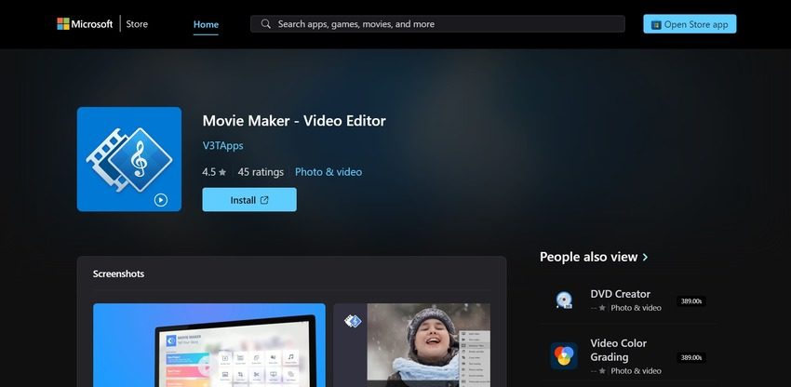Click the Video Color Grading app icon
Image resolution: width=791 pixels, height=387 pixels.
564,355
